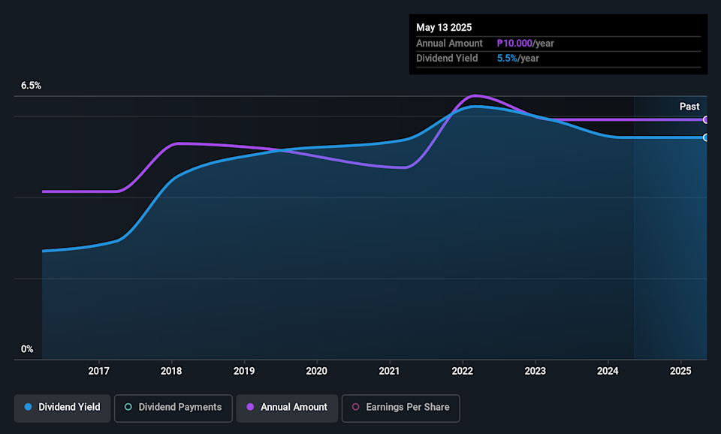Click the 0% y-axis label
721x434 pixels.
27,349
